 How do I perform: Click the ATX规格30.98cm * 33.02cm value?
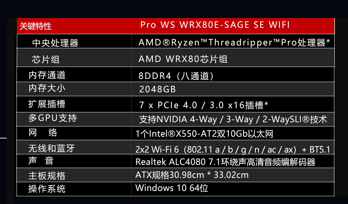192,175
